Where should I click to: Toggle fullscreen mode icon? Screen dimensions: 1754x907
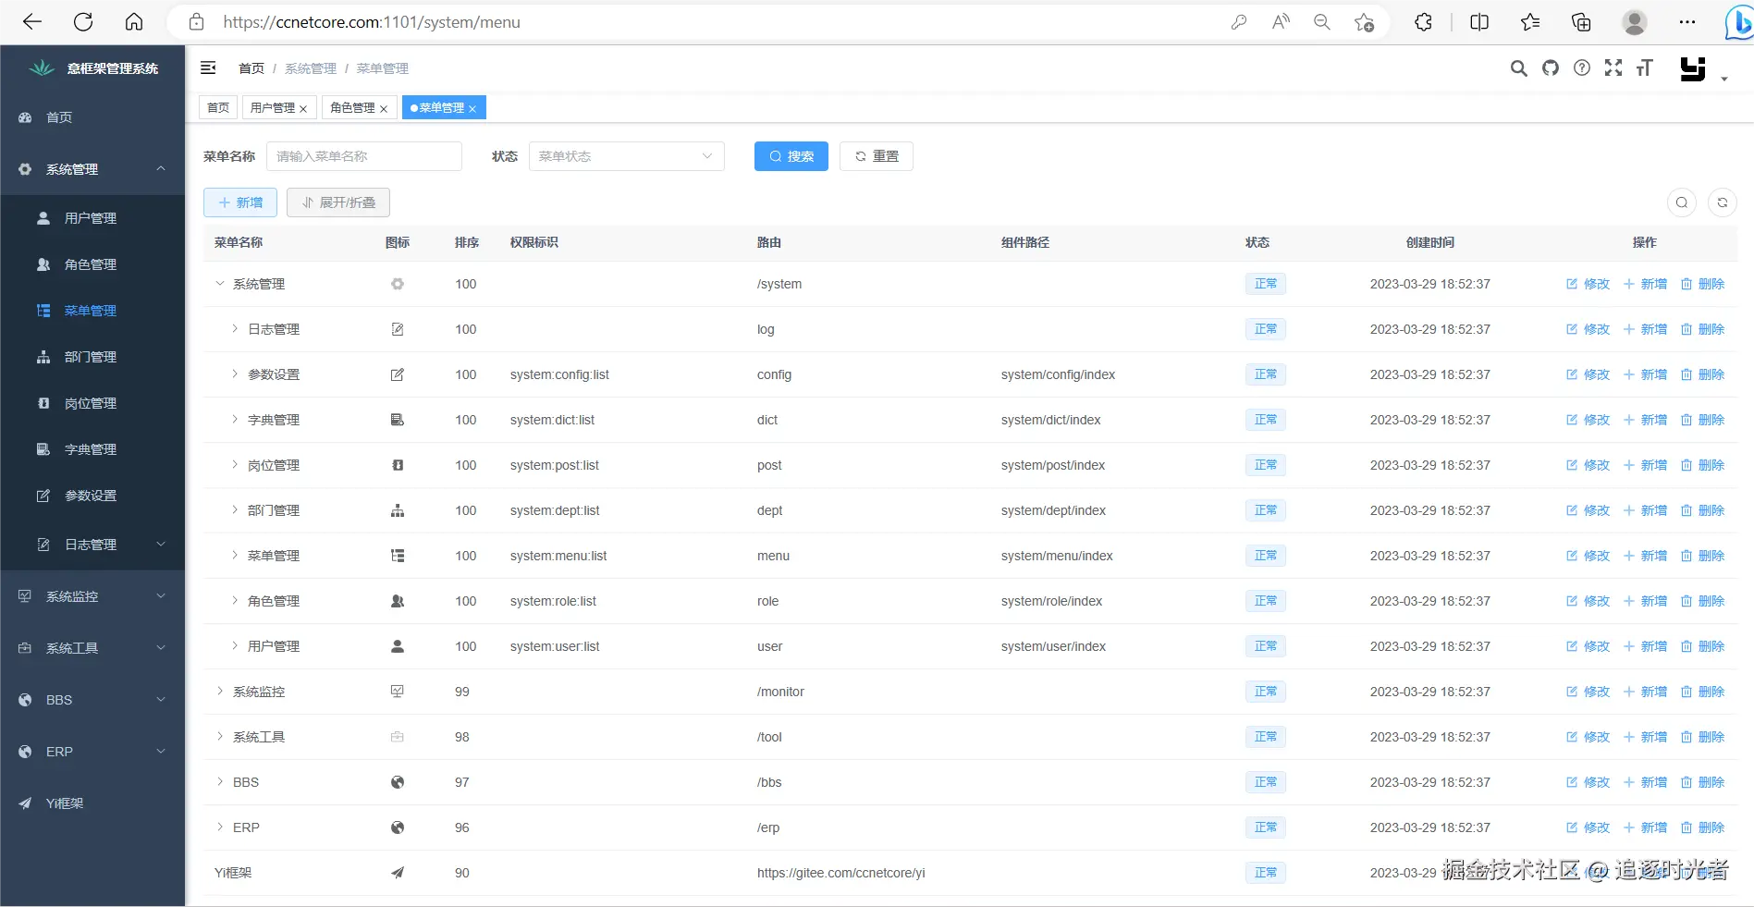(1613, 67)
